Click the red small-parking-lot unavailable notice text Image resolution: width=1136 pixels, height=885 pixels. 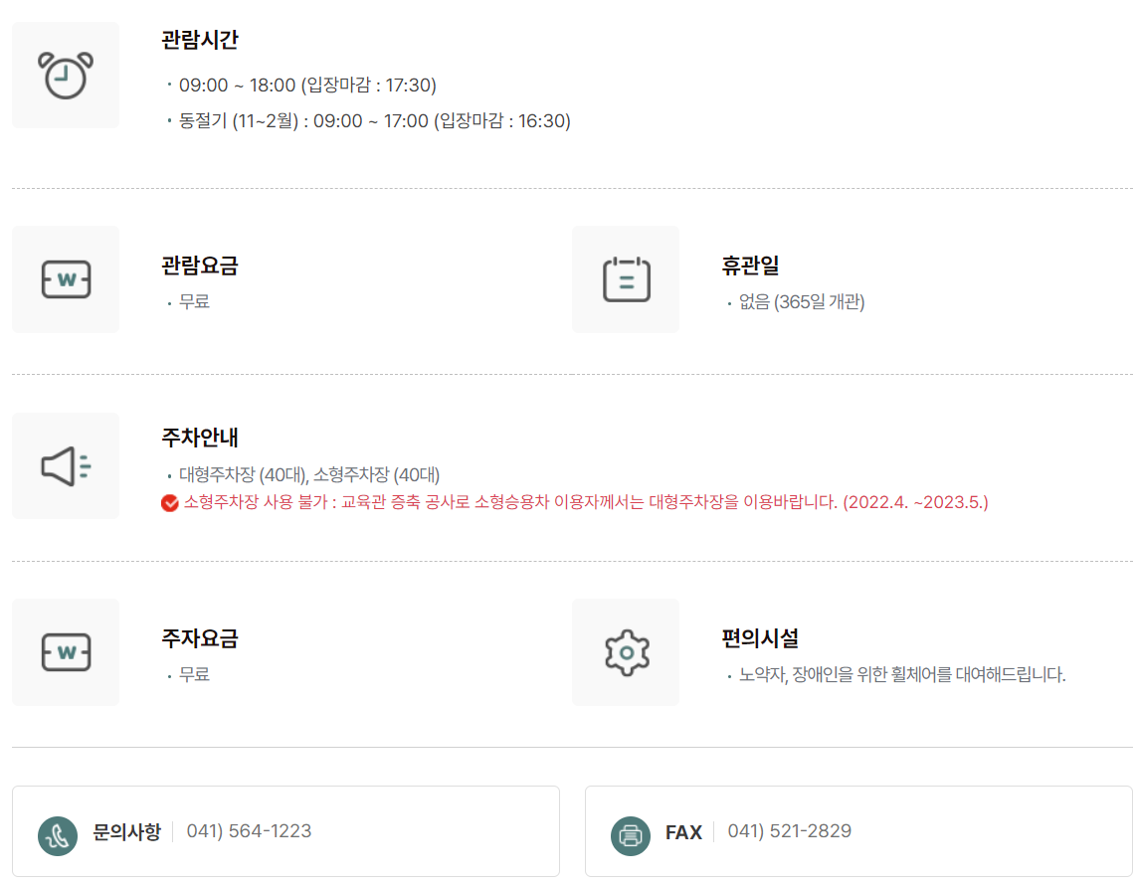pyautogui.click(x=585, y=502)
